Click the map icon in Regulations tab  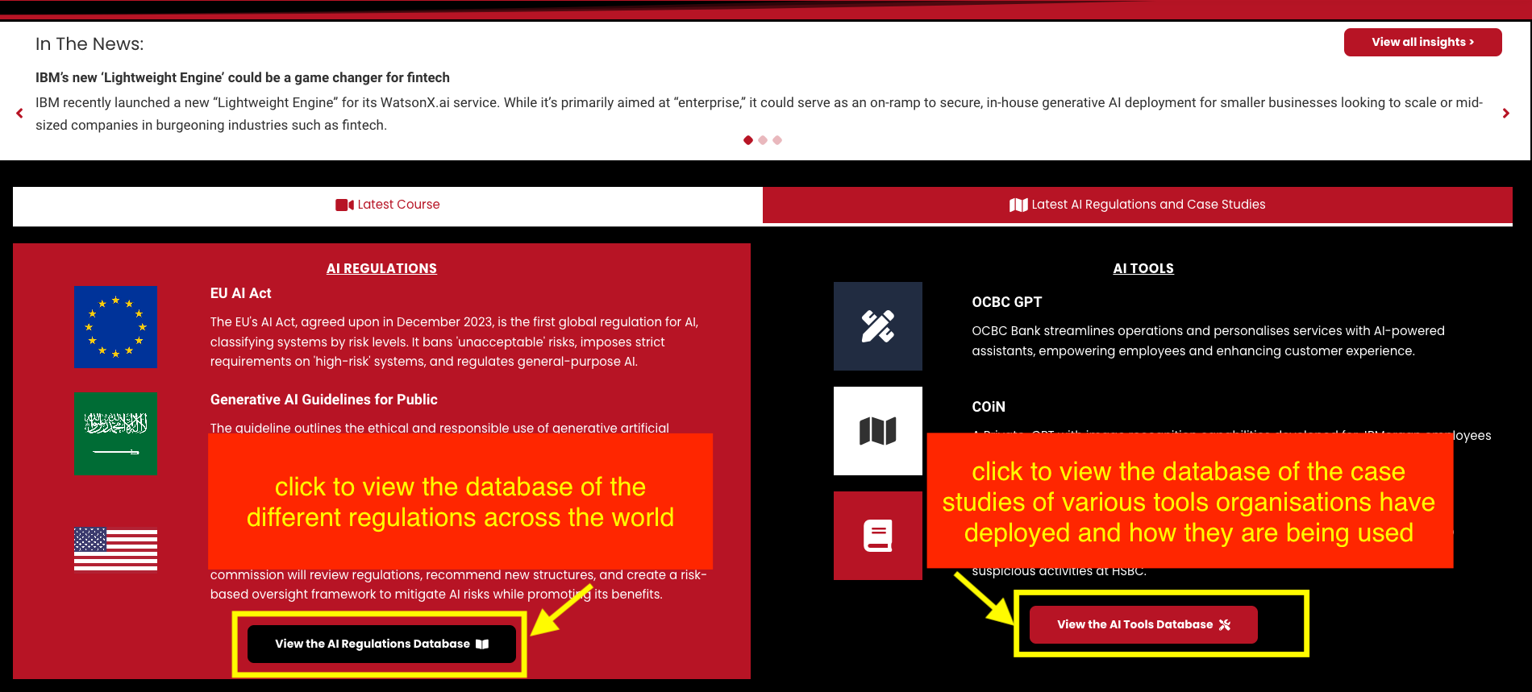(1018, 205)
